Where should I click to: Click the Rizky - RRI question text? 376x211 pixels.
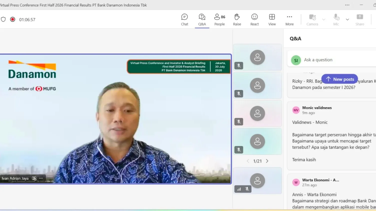(334, 84)
